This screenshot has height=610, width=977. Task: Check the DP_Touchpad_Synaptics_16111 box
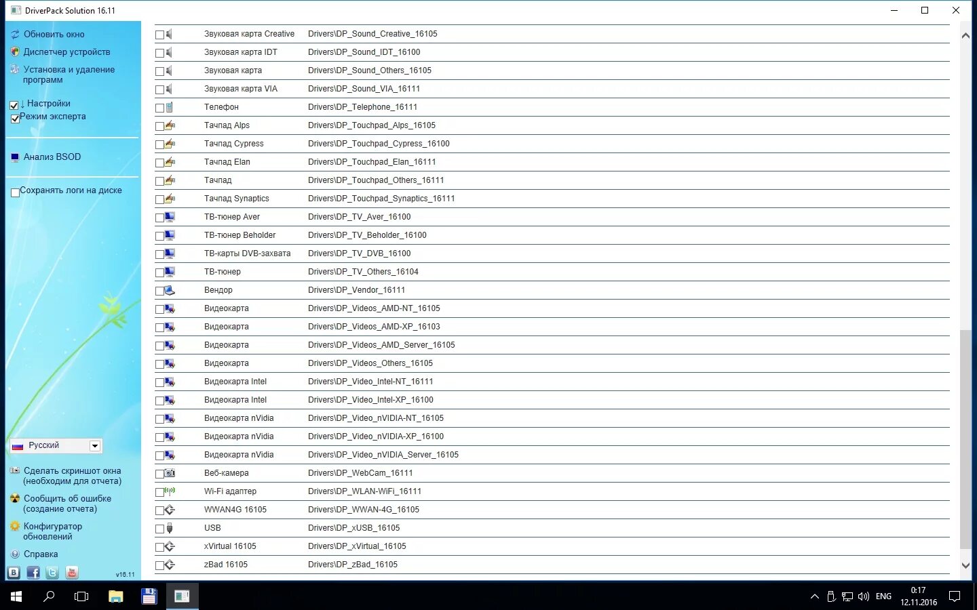coord(159,199)
